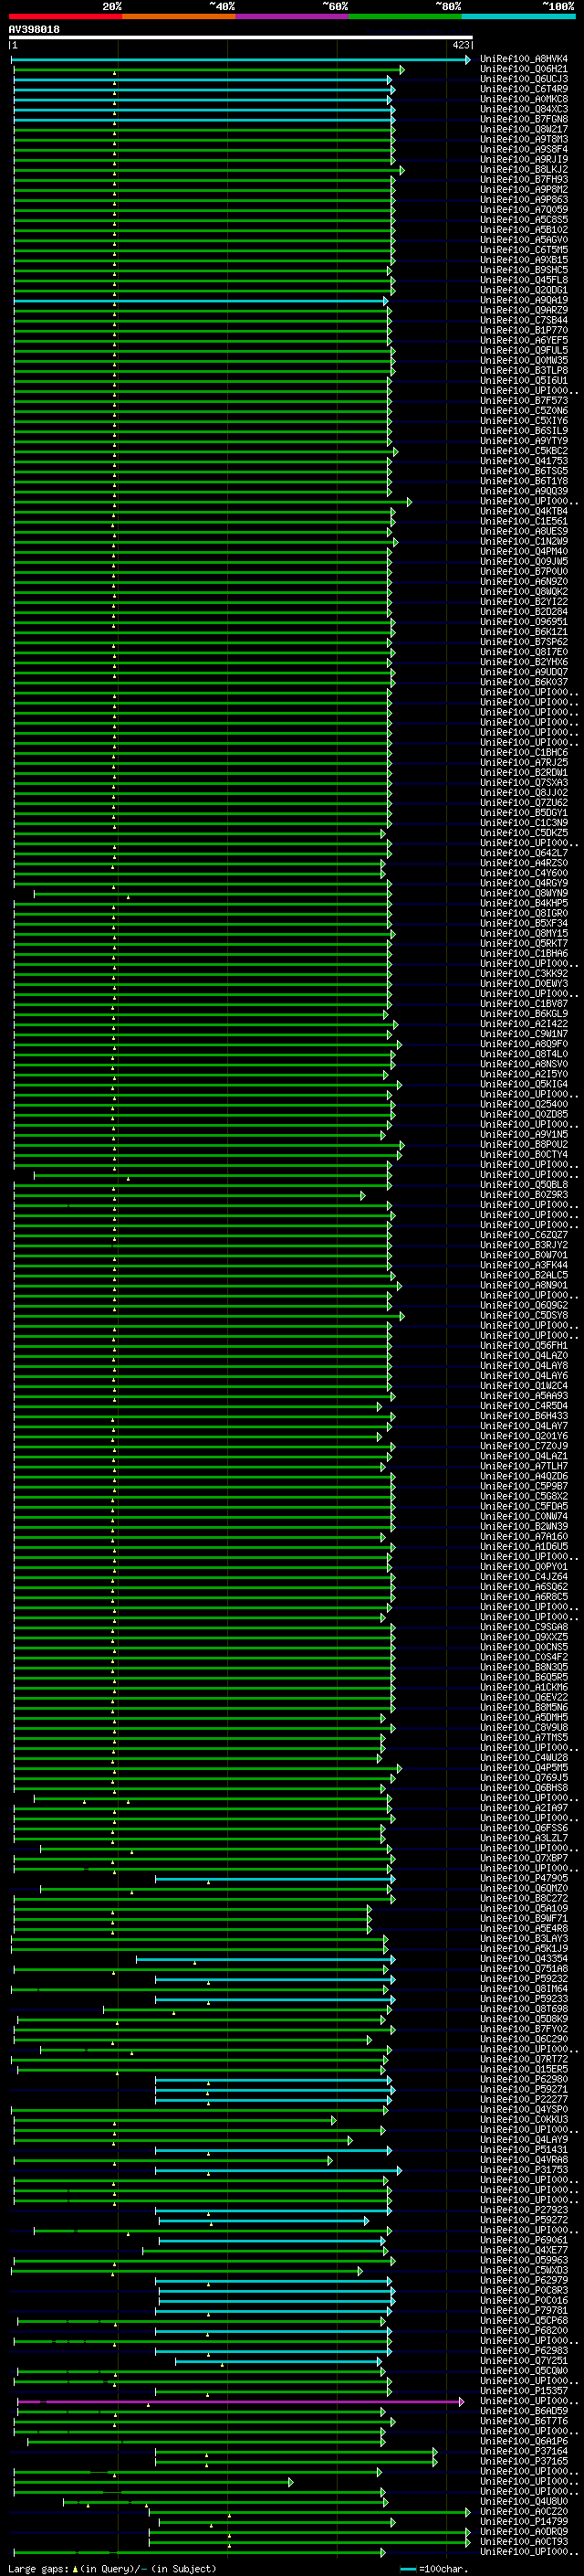The height and width of the screenshot is (2576, 584).
Task: Click the UniRef100_P59233 label
Action: pos(524,1998)
